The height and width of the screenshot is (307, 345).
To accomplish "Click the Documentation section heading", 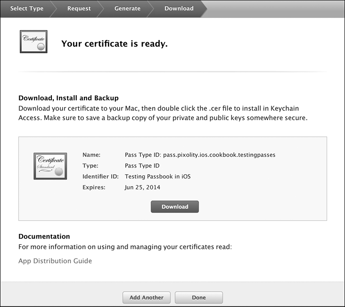I will tap(44, 236).
